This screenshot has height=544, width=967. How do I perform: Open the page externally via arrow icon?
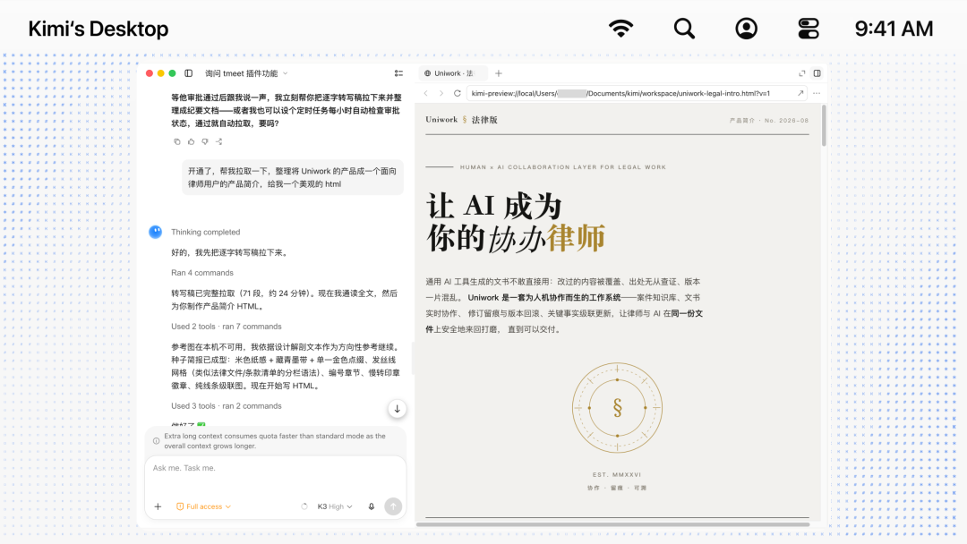800,94
